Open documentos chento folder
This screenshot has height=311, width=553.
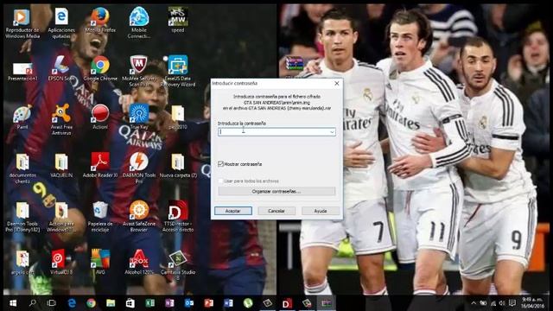coord(22,168)
